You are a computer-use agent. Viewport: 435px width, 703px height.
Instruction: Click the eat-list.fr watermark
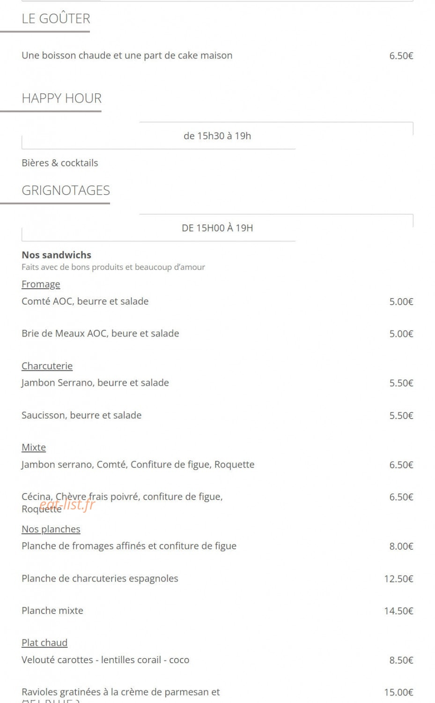pyautogui.click(x=67, y=505)
